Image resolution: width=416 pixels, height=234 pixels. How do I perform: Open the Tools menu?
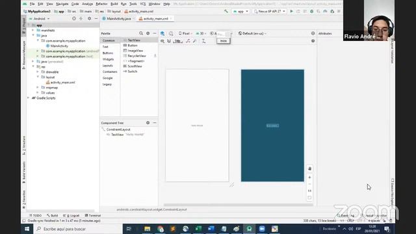click(x=133, y=4)
